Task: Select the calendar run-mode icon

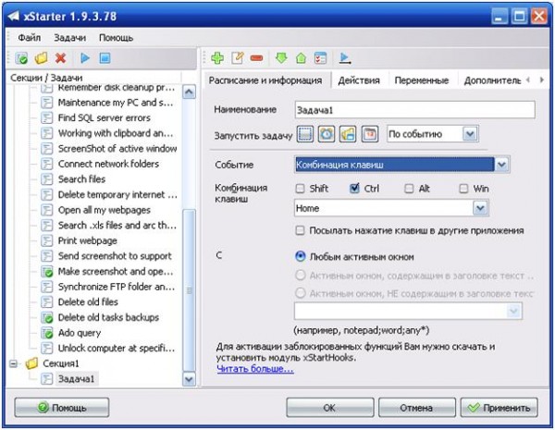Action: point(370,134)
